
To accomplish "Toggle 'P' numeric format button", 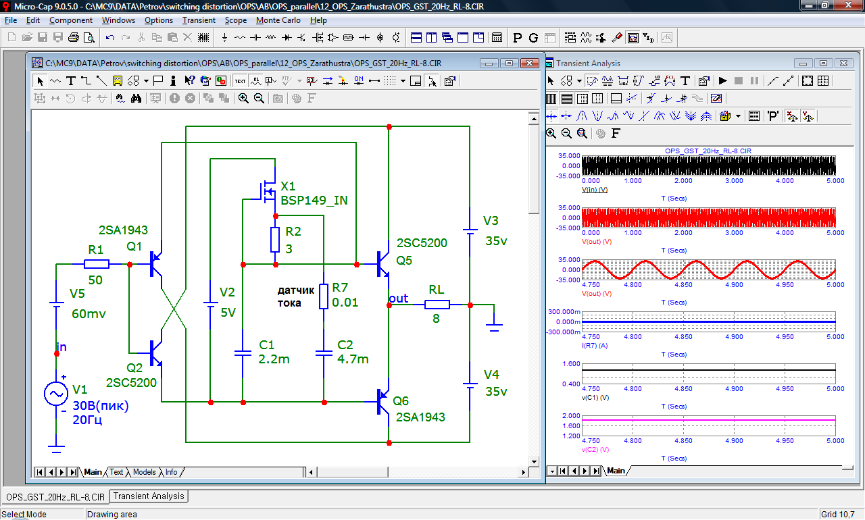I will 772,116.
